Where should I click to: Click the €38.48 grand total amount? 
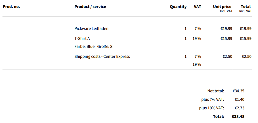tap(238, 116)
